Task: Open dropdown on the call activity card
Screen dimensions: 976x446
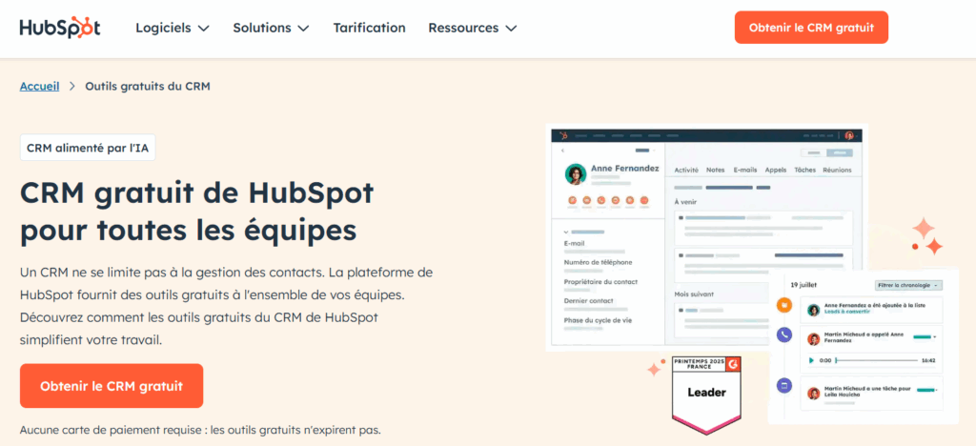Action: (x=934, y=337)
